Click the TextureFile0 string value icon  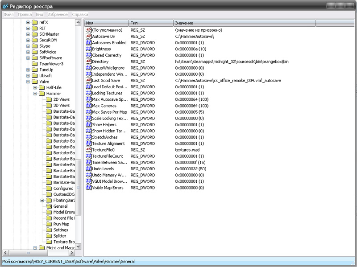(x=88, y=150)
